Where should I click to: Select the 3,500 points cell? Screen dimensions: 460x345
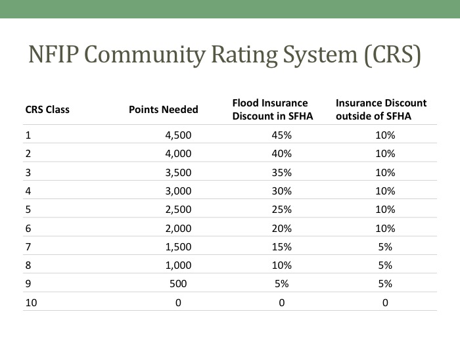click(x=177, y=173)
